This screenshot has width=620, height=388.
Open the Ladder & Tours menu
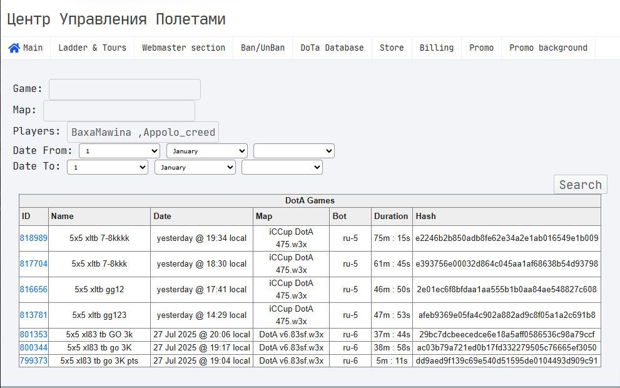(92, 48)
